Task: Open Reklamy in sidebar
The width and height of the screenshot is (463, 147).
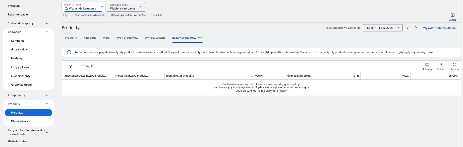Action: pos(17,58)
